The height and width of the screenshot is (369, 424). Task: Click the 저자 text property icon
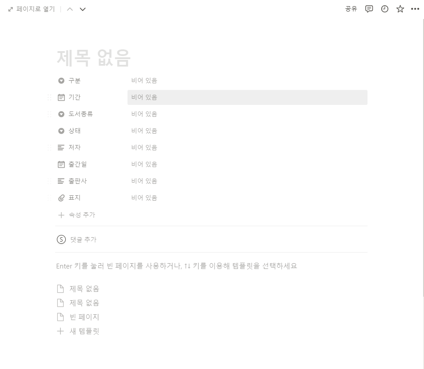click(x=61, y=148)
